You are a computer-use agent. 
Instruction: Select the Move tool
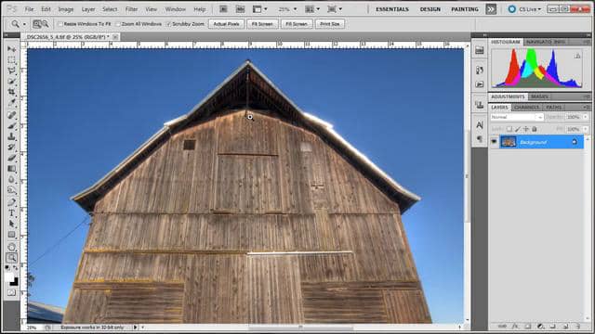coord(12,49)
